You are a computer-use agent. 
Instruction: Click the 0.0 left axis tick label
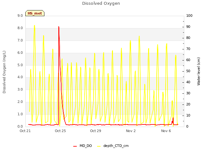[20, 127]
